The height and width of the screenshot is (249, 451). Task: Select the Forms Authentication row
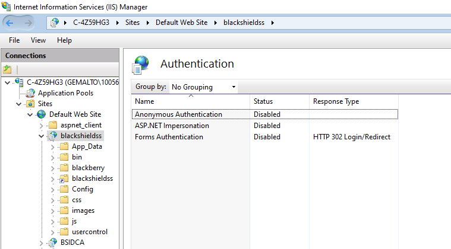click(x=265, y=137)
